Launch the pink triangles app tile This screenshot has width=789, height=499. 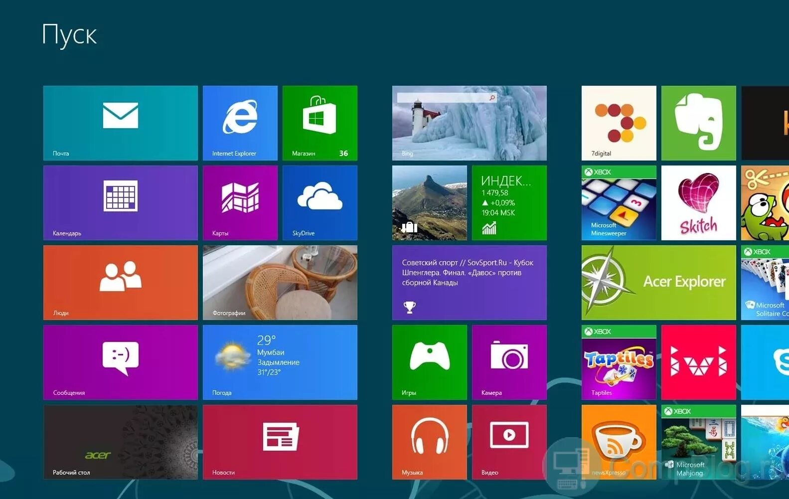pos(699,362)
